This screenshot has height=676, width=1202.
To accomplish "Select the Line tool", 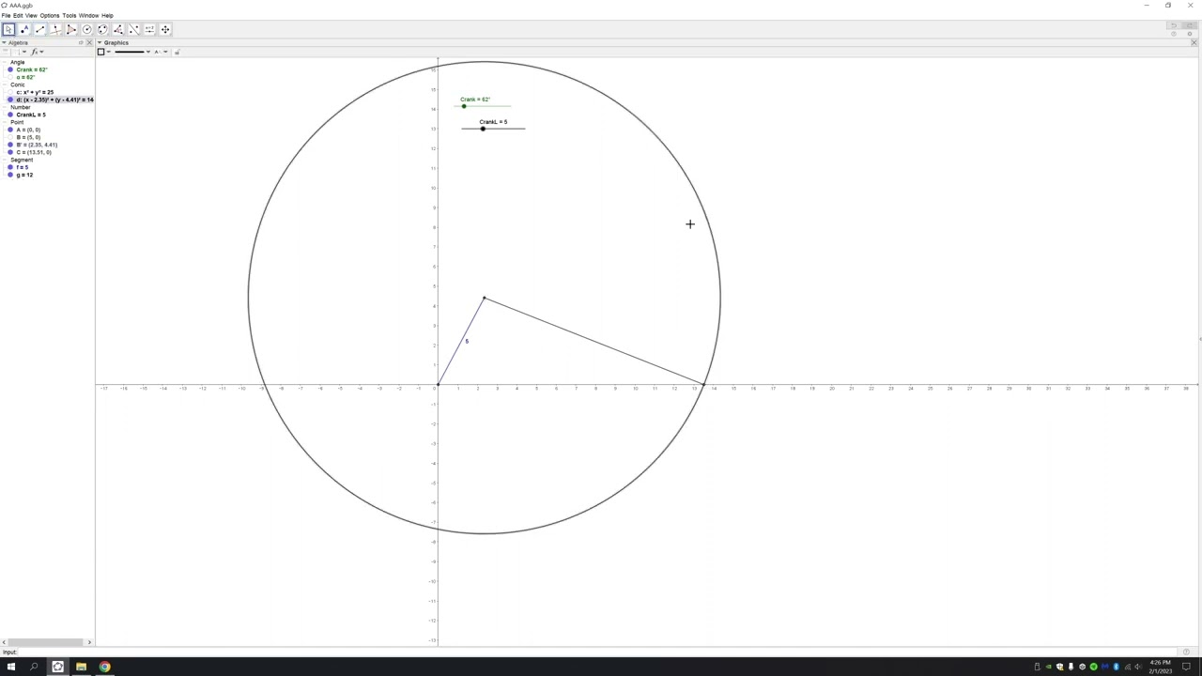I will [39, 29].
